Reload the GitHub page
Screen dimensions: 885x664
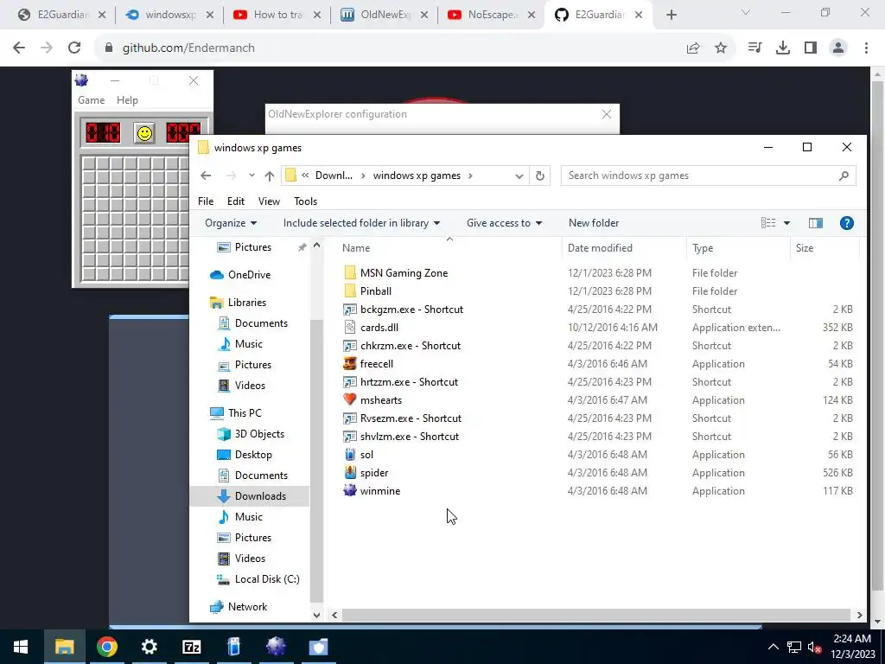coord(74,48)
